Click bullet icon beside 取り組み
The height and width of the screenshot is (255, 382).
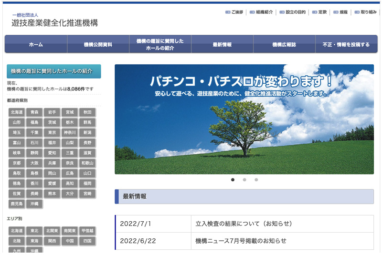click(357, 12)
